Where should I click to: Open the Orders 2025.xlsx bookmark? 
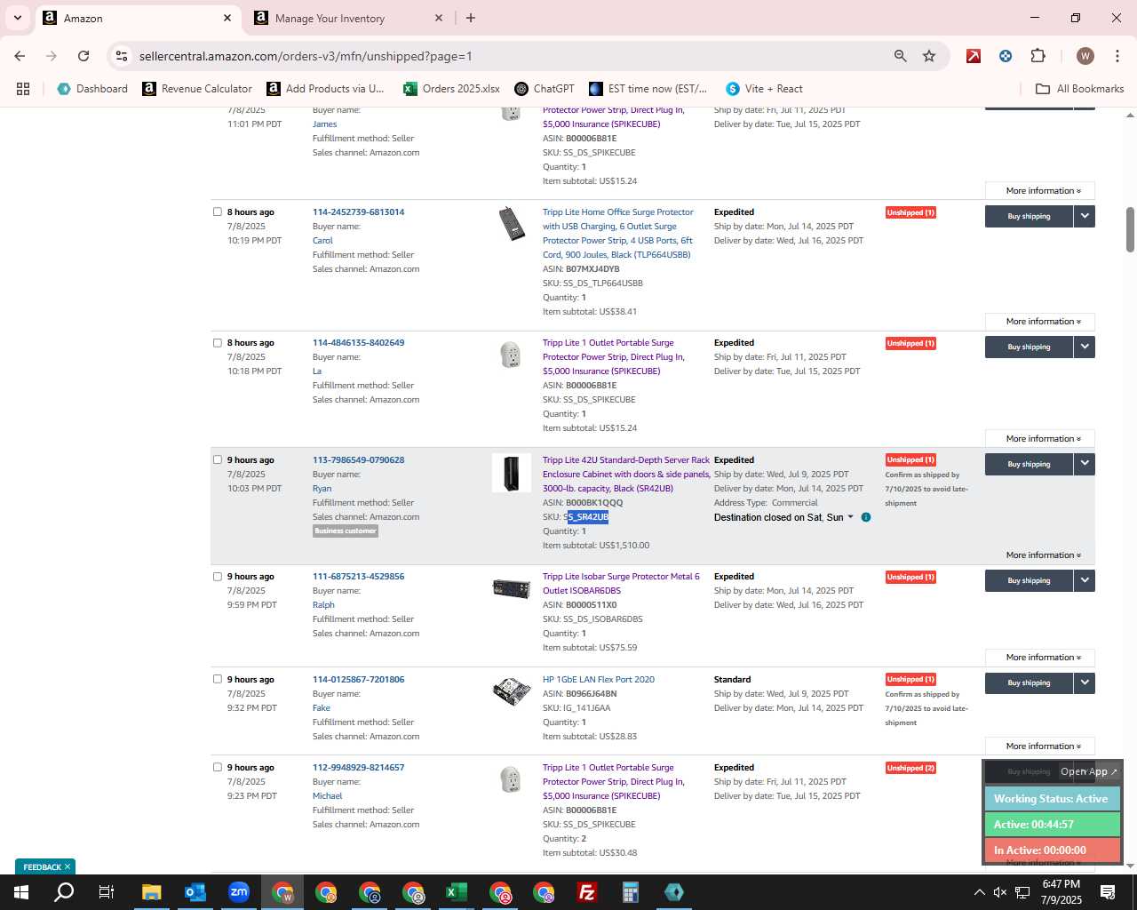click(451, 89)
